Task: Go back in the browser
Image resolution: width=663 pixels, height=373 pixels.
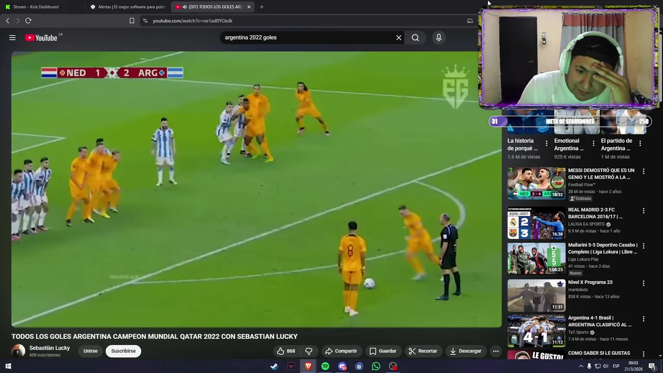Action: tap(7, 21)
